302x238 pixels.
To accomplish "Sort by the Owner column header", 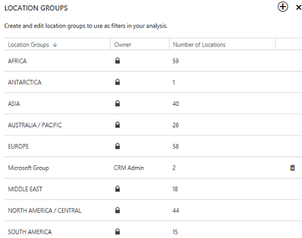I will click(123, 45).
